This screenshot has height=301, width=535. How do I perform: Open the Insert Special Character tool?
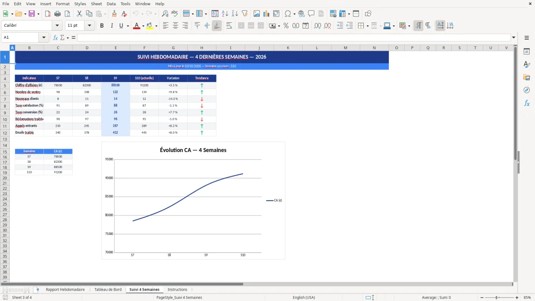click(288, 13)
